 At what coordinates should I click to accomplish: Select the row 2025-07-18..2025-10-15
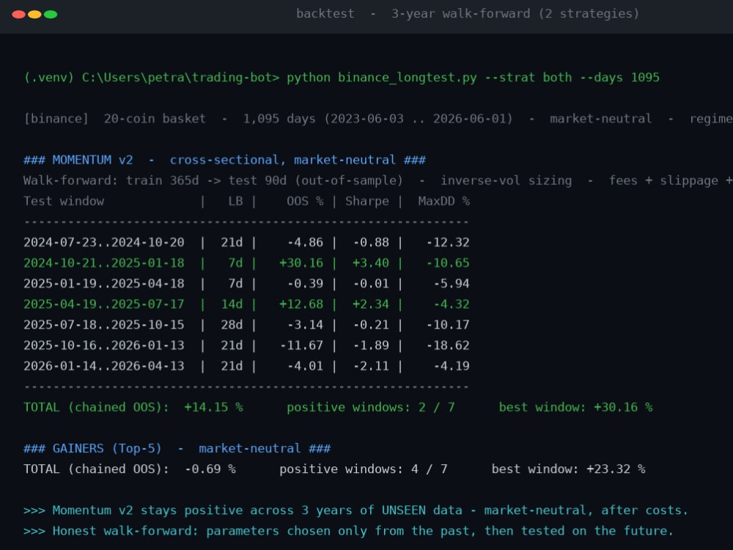[246, 325]
